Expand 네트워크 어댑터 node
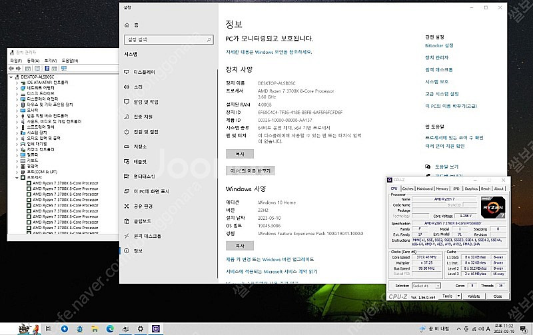The width and height of the screenshot is (533, 335). (17, 88)
